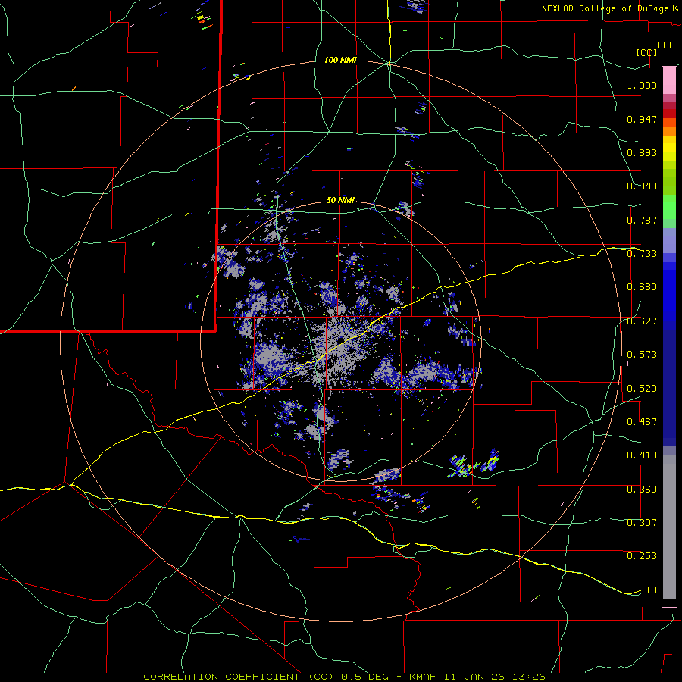Click the bright green segment of the color bar

pyautogui.click(x=669, y=207)
